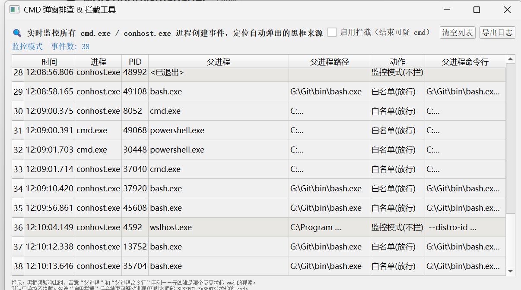Viewport: 521px width, 290px height.
Task: Click the magnifier icon beside 实时监控
Action: (17, 33)
